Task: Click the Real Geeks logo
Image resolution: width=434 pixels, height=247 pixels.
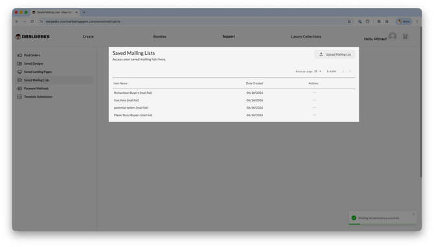Action: click(32, 36)
